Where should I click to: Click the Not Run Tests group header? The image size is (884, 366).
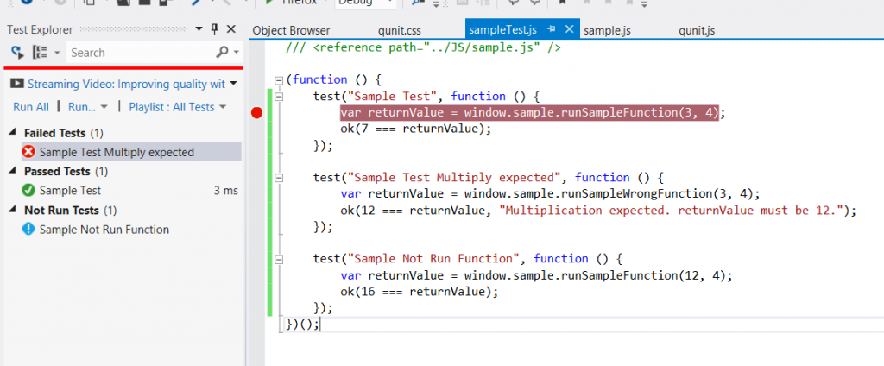(71, 211)
